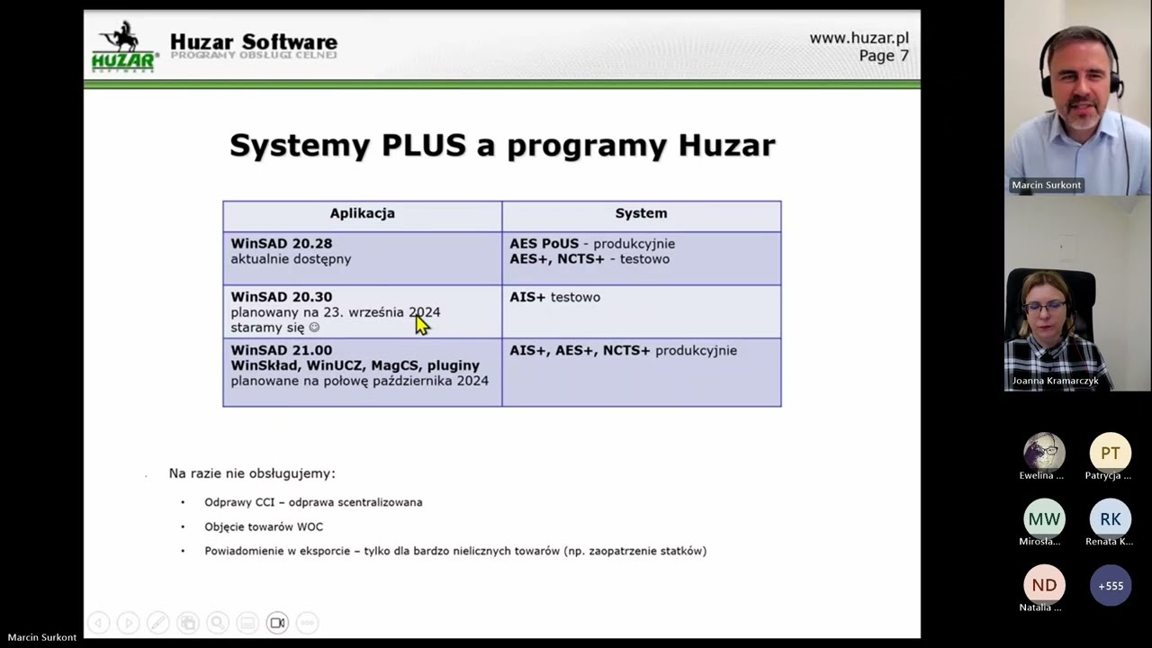Click AIS+, AES+, NCTS+ produkcyjnie cell
This screenshot has width=1152, height=648.
(642, 373)
